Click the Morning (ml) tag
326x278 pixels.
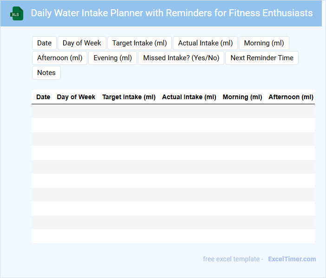tap(264, 43)
